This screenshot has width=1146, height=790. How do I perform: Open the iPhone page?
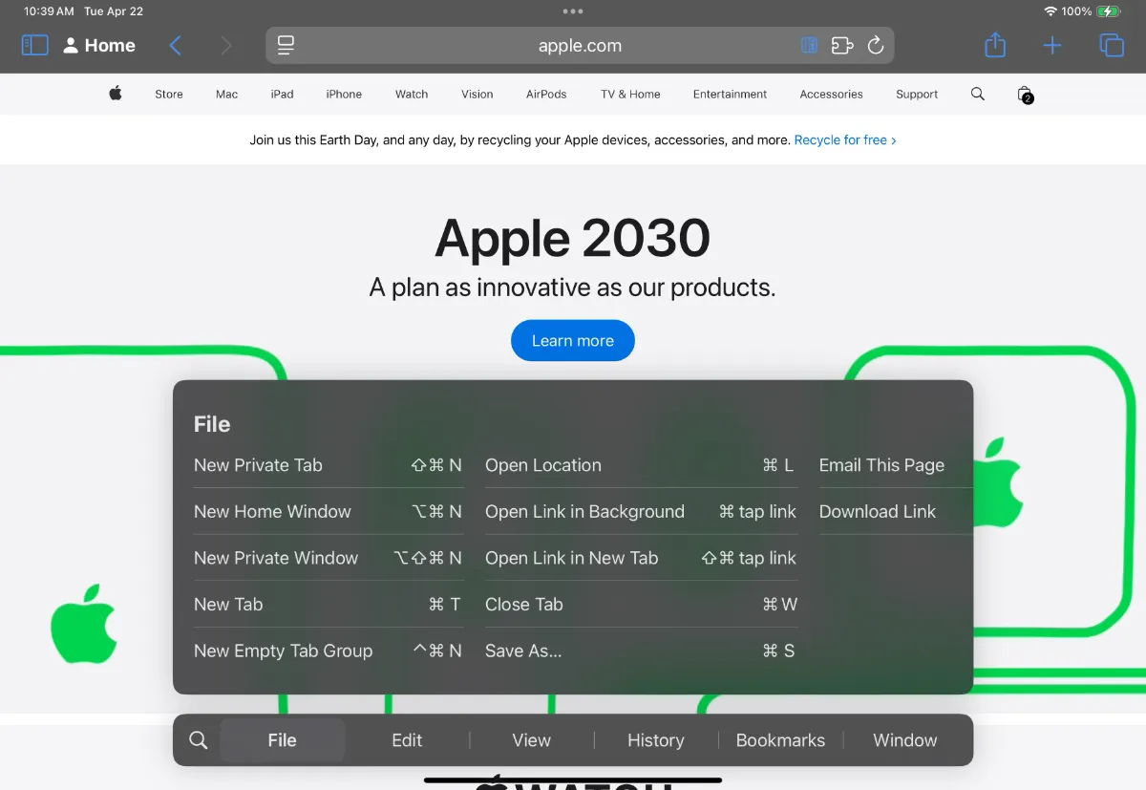344,94
